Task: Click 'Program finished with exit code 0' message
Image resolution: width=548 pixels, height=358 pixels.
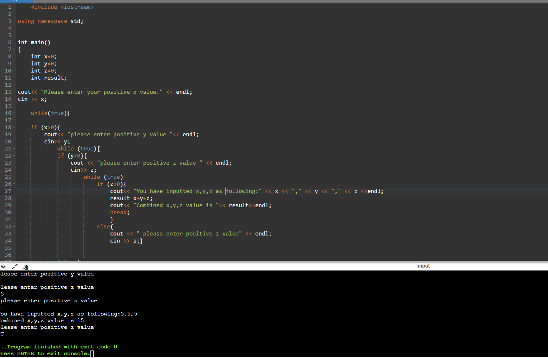Action: tap(62, 347)
